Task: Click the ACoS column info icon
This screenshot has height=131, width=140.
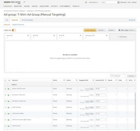Action: coord(135,80)
